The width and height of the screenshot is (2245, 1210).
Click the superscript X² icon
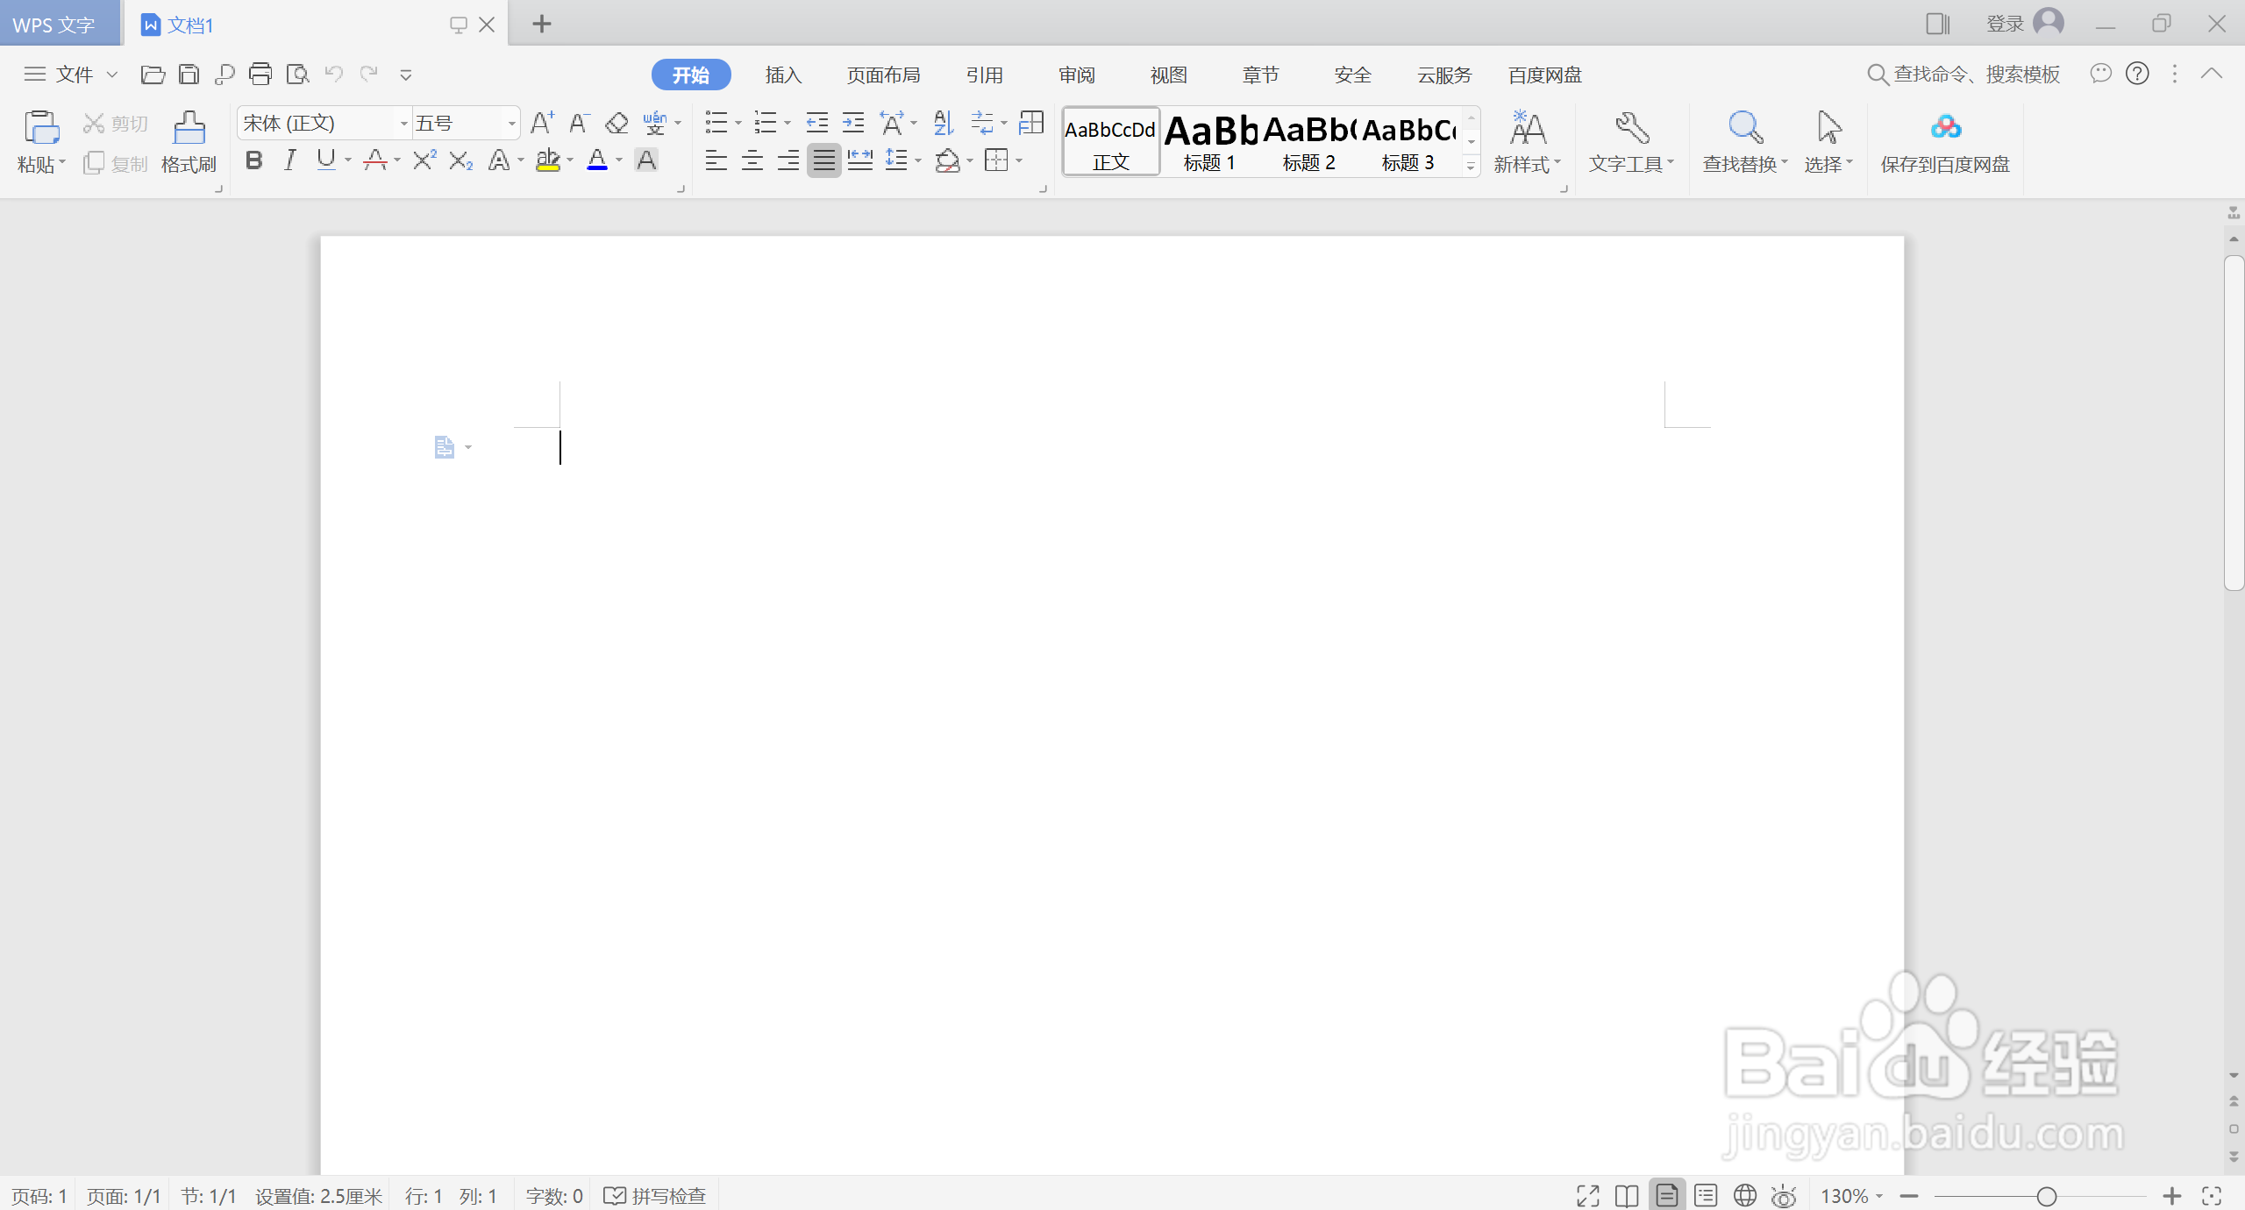424,160
